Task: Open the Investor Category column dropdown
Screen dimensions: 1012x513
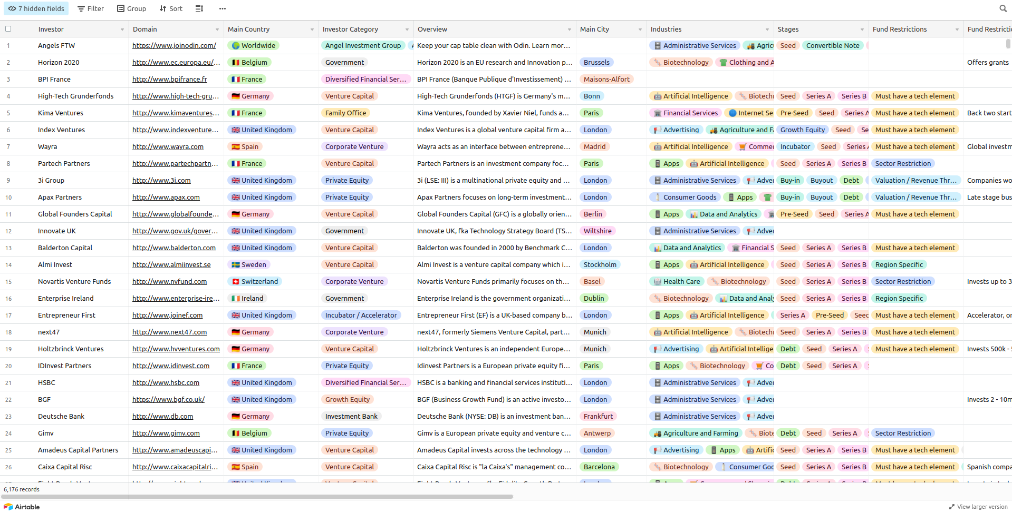Action: pos(407,29)
